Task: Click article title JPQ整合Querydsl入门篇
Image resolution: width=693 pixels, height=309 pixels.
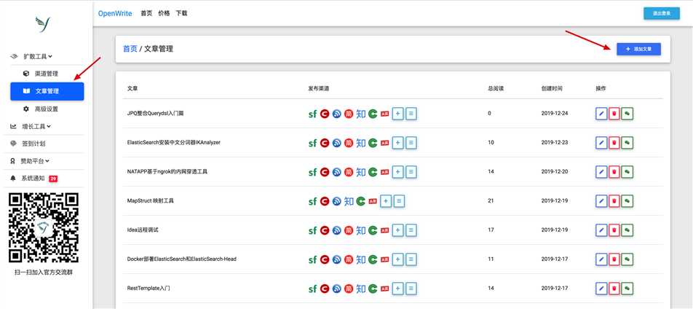Action: pyautogui.click(x=155, y=114)
